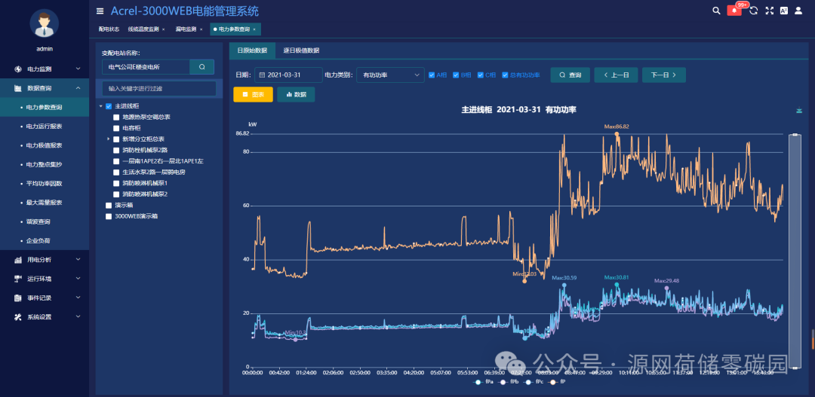Go to previous day with 上一日
The image size is (815, 397).
tap(616, 75)
